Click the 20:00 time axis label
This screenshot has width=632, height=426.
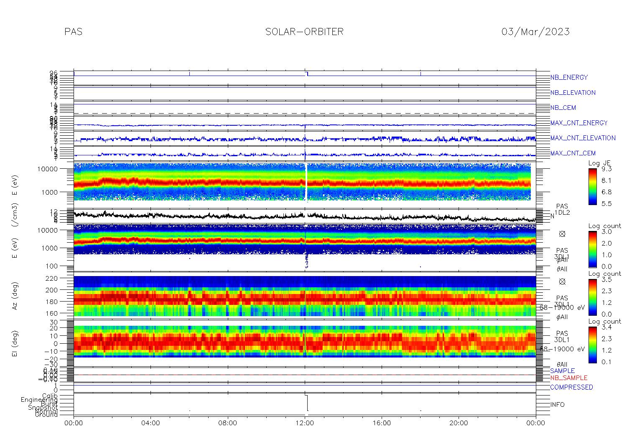coord(459,423)
